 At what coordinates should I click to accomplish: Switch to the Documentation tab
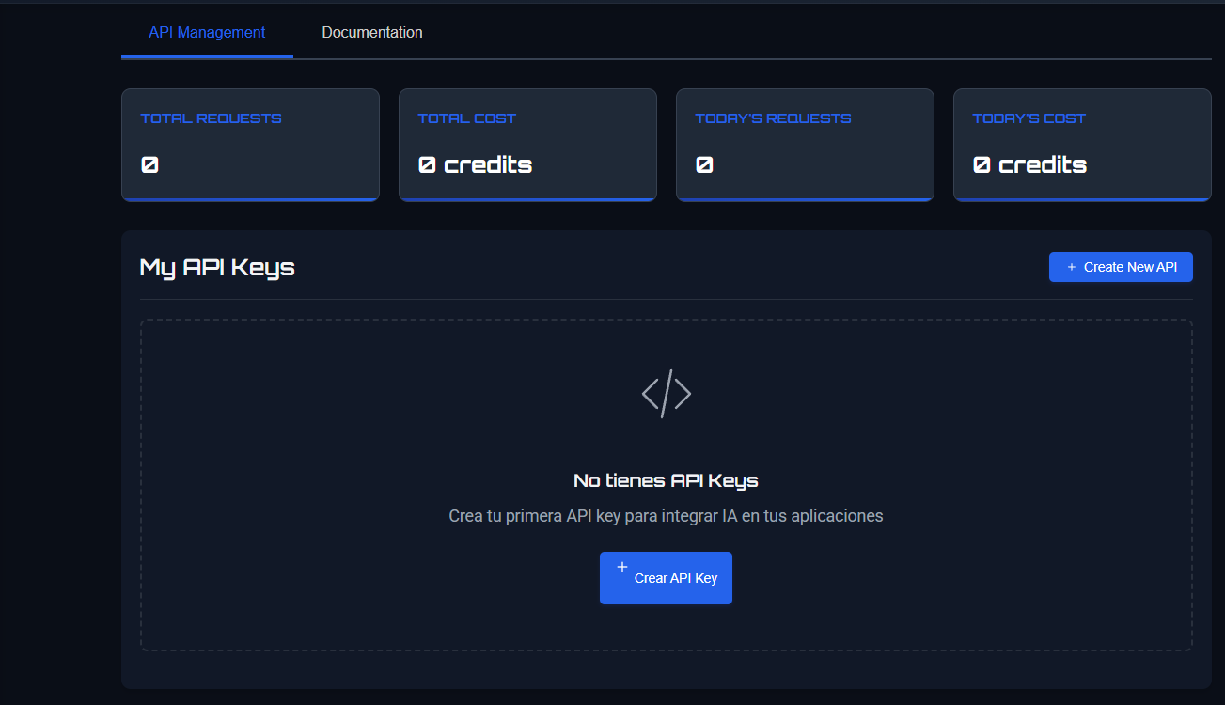372,31
